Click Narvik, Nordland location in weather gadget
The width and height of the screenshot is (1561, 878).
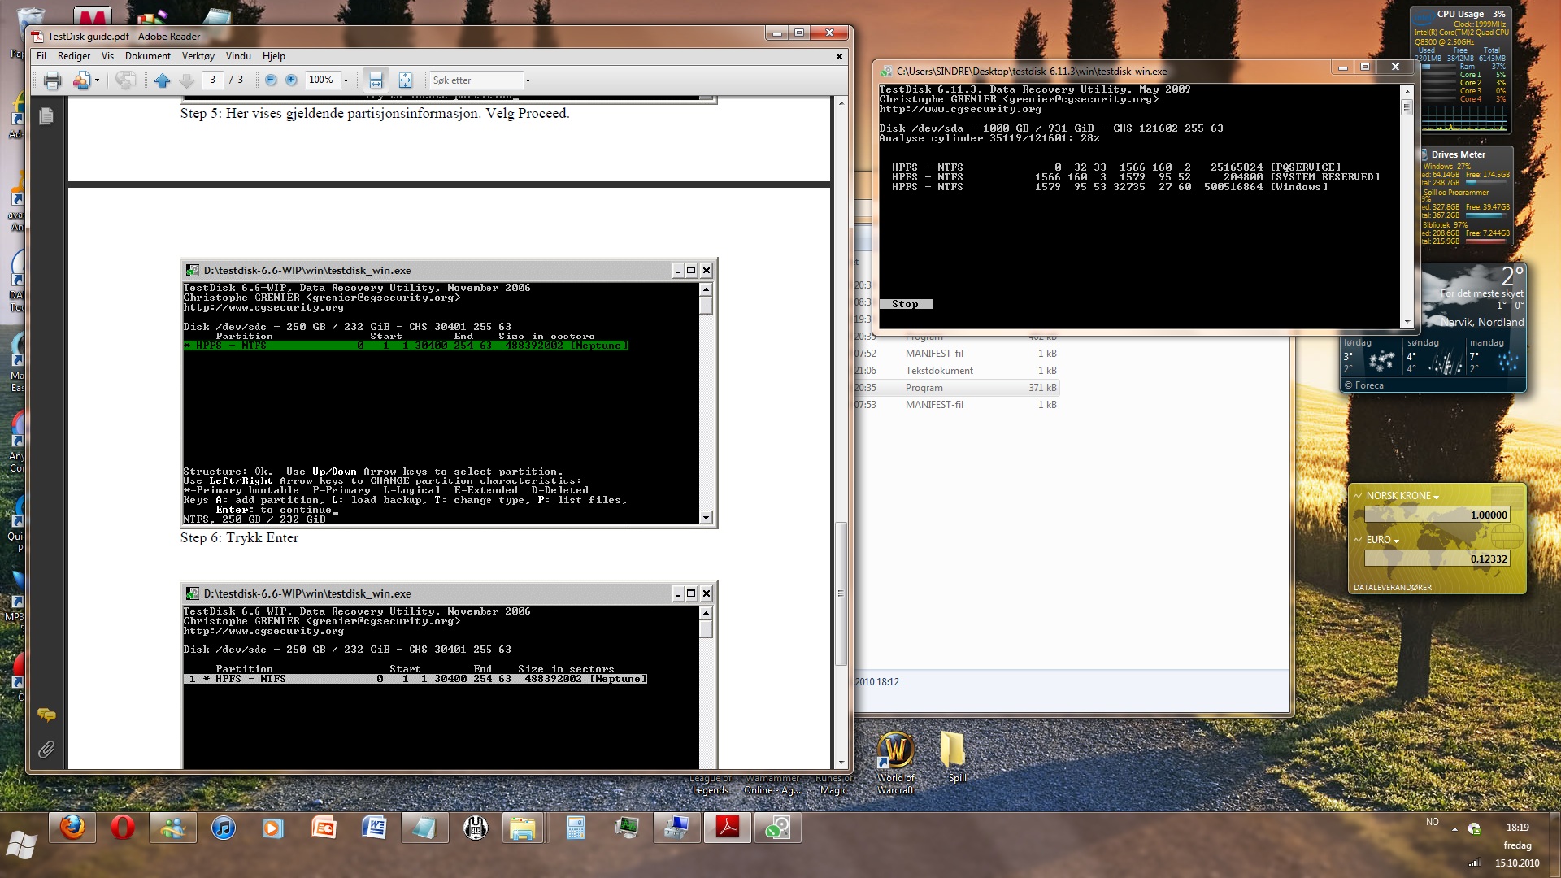(x=1482, y=322)
